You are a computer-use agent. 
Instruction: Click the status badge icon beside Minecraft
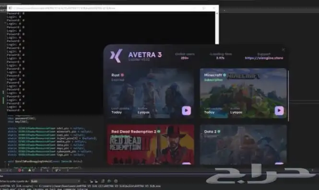point(224,75)
